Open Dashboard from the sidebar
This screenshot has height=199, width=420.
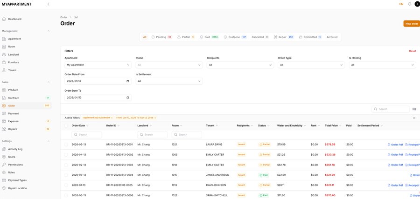(15, 19)
